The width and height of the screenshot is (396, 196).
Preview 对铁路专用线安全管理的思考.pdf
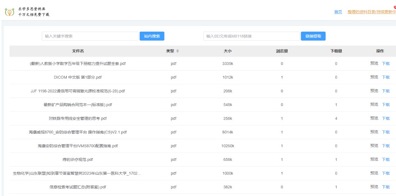[374, 119]
